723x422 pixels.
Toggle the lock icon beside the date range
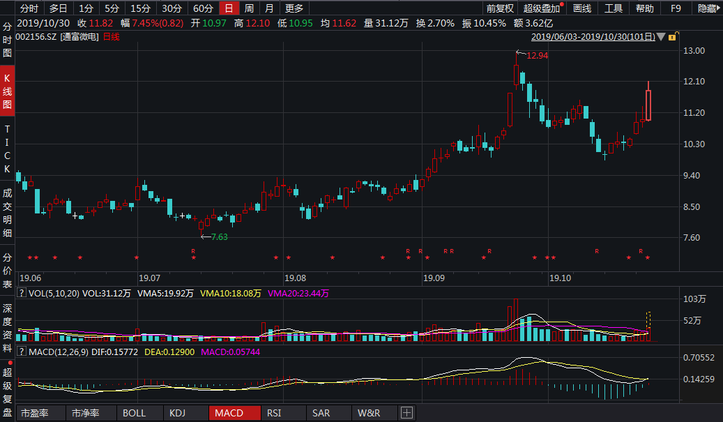pyautogui.click(x=672, y=37)
